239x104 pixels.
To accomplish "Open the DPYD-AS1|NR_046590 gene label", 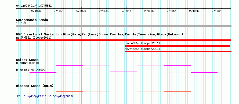I will [31, 70].
